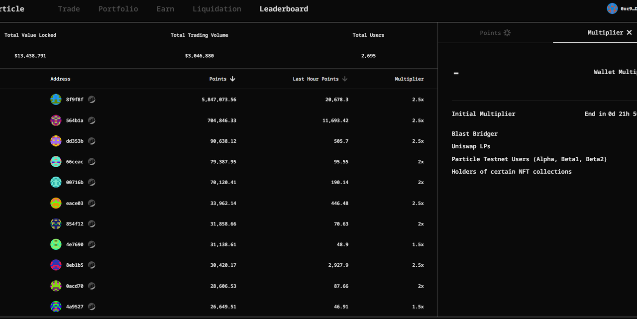637x319 pixels.
Task: Open the Trade page
Action: point(69,9)
